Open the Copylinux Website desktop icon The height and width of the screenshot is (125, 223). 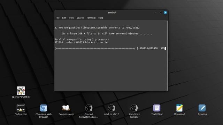(x=134, y=108)
